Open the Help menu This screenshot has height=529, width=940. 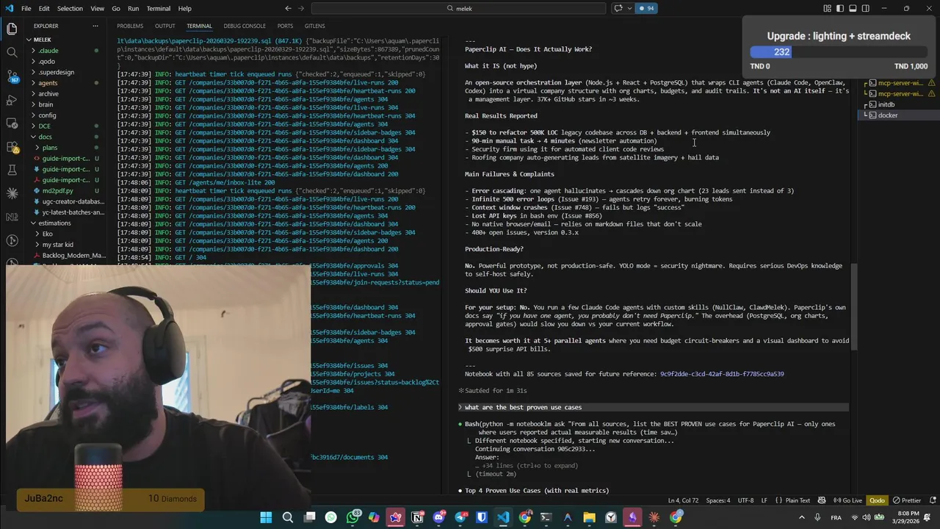click(x=184, y=8)
